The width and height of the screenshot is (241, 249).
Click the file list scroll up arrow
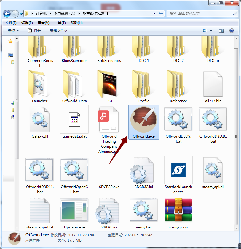click(x=236, y=38)
